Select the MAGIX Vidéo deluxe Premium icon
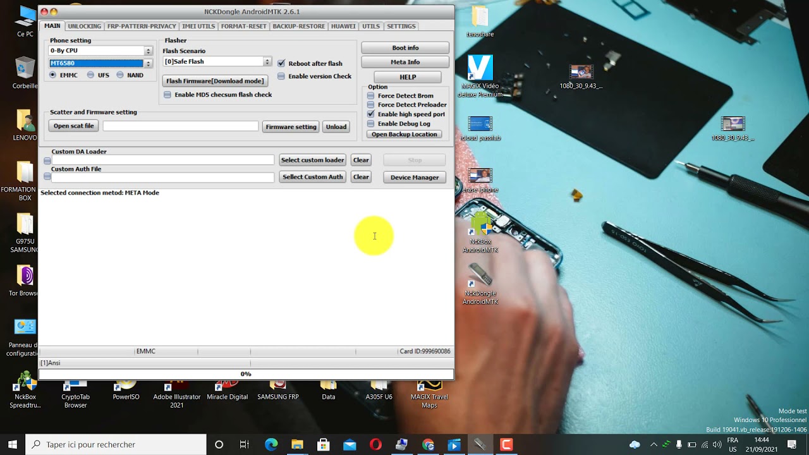 [x=480, y=76]
